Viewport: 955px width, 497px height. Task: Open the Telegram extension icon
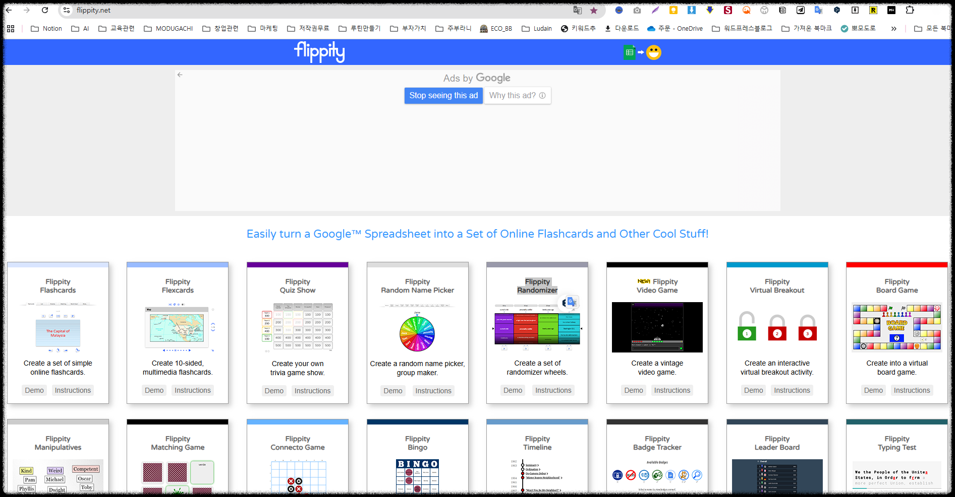800,10
